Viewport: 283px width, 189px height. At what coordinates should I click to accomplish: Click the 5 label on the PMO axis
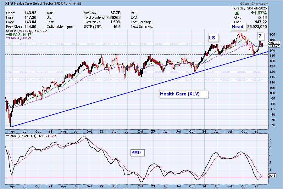point(270,140)
